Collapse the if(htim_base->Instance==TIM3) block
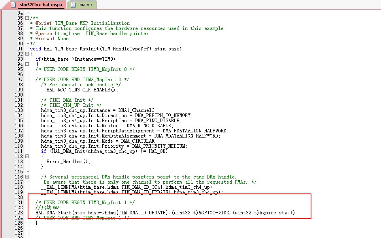 26,63
